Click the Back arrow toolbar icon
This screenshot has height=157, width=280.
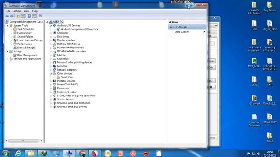(7, 16)
